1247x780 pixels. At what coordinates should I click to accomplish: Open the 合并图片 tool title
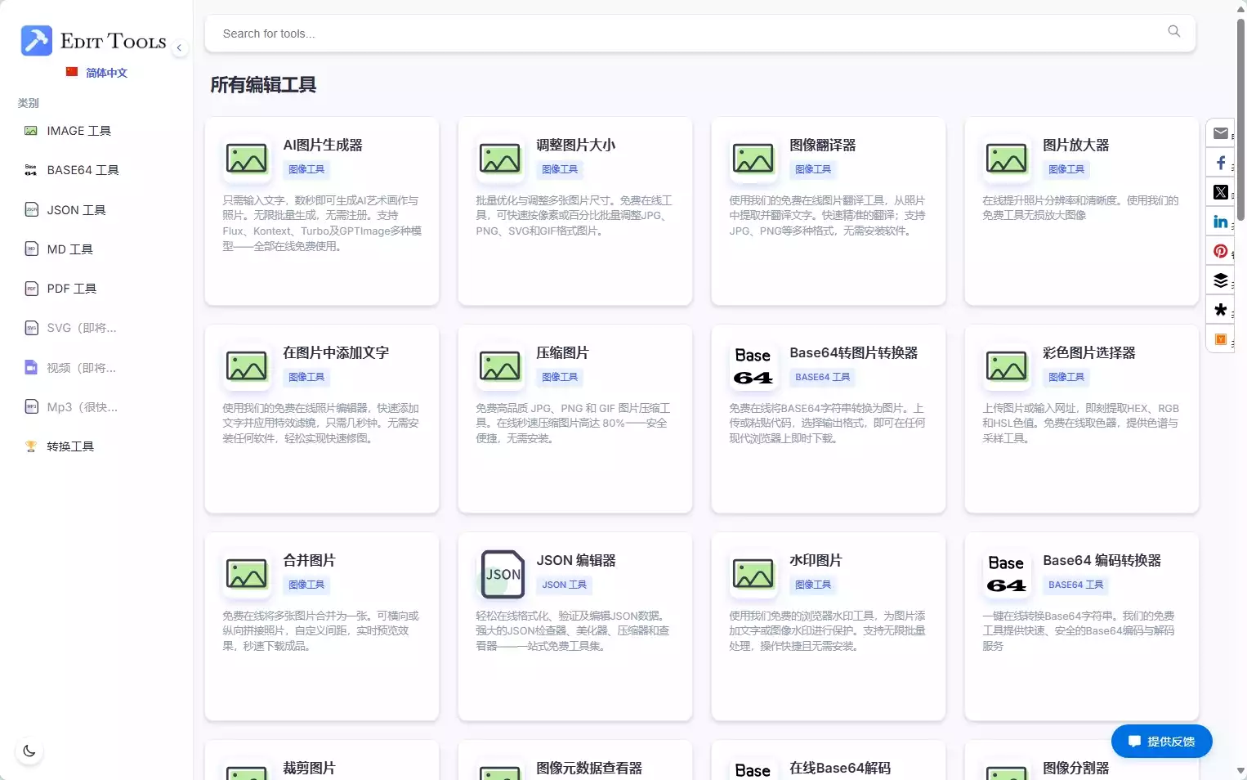click(310, 560)
